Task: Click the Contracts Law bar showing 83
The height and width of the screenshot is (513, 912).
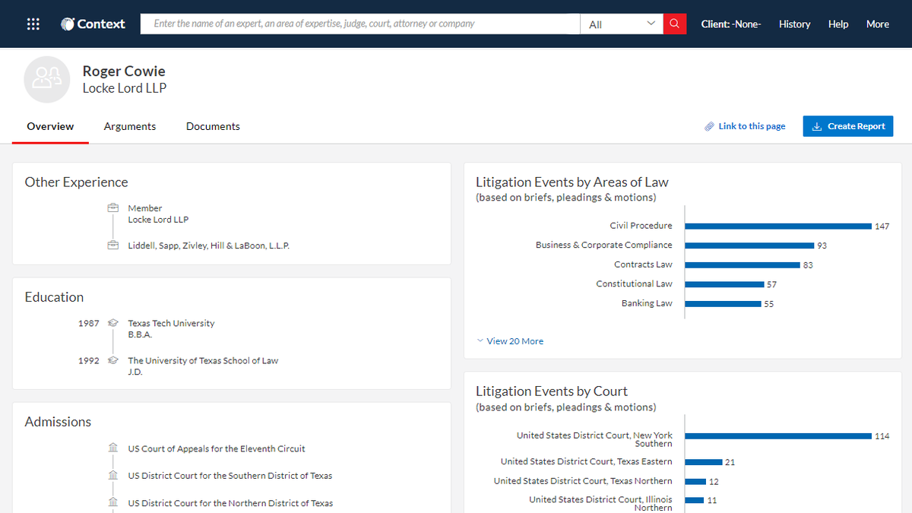Action: click(x=743, y=265)
